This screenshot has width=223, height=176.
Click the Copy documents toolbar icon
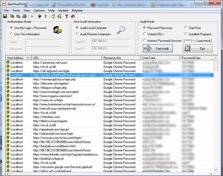click(18, 16)
